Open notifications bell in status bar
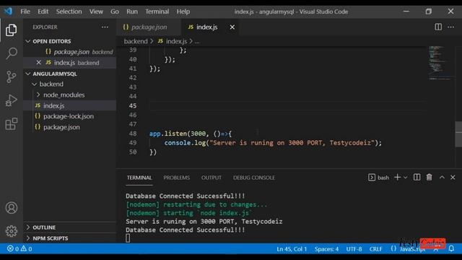The height and width of the screenshot is (260, 462). point(451,248)
